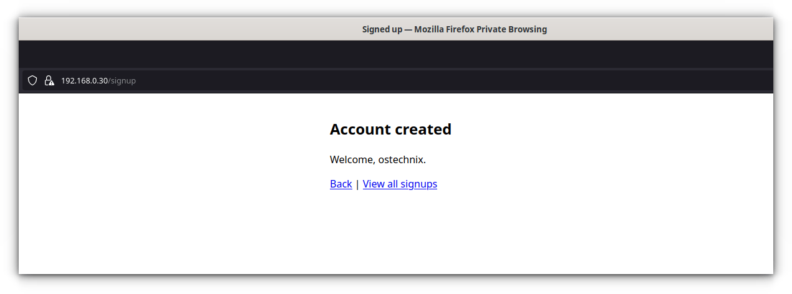The image size is (792, 294).
Task: Click the empty dark tab strip area
Action: 396,54
